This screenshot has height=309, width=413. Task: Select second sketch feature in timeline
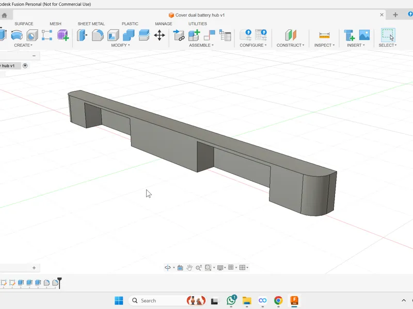12,283
